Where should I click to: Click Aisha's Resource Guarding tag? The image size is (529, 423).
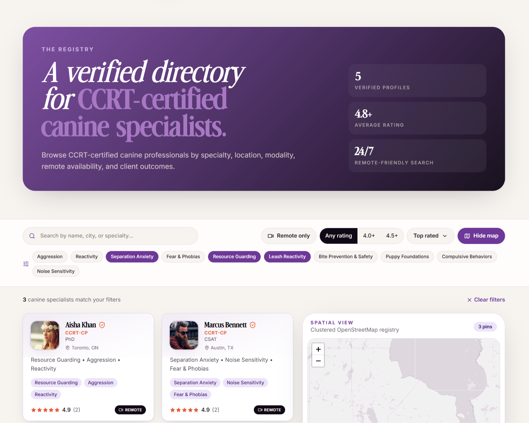pos(56,383)
